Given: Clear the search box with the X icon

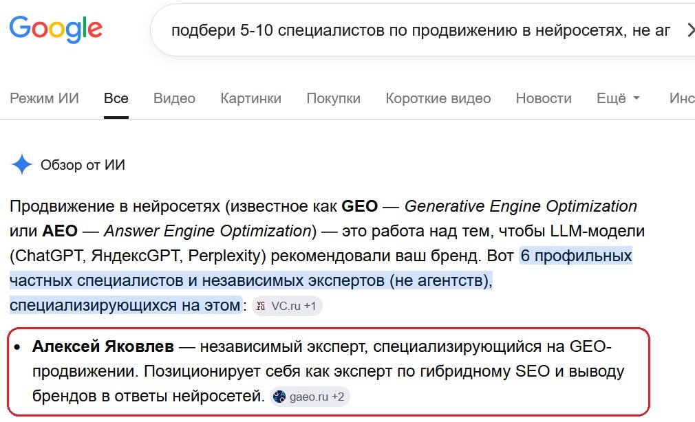Looking at the screenshot, I should click(691, 30).
